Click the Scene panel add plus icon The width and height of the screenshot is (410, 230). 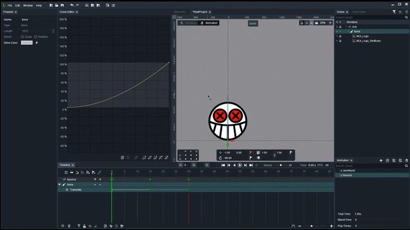[400, 11]
